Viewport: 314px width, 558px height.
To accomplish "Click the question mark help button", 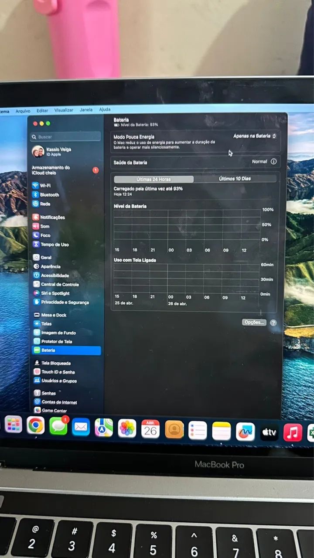I will pos(273,323).
